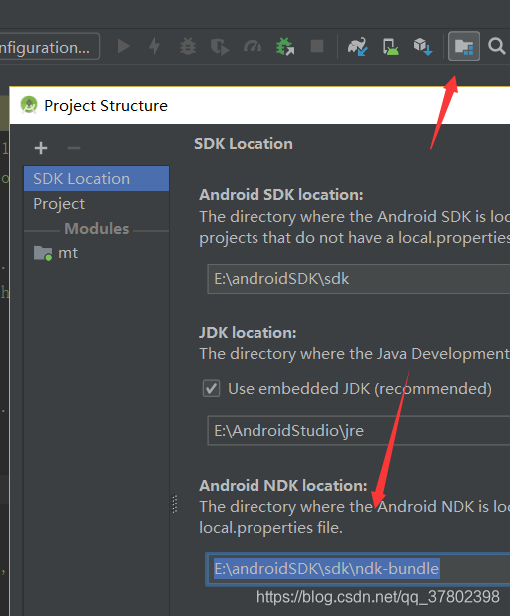The height and width of the screenshot is (616, 510).
Task: Select SDK Location in sidebar
Action: point(96,179)
